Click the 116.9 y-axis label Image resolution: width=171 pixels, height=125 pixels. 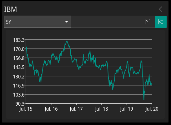pos(19,86)
